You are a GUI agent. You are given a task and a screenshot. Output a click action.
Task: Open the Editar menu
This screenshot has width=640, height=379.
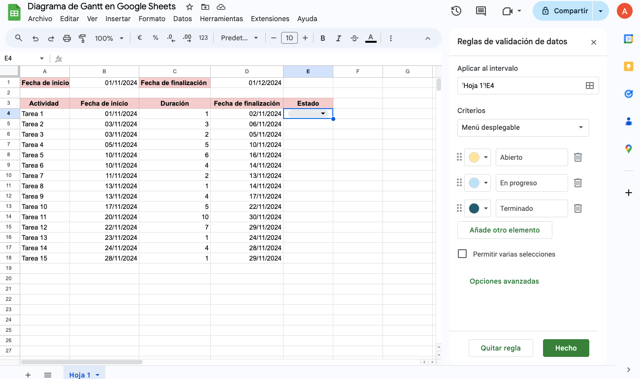point(69,19)
